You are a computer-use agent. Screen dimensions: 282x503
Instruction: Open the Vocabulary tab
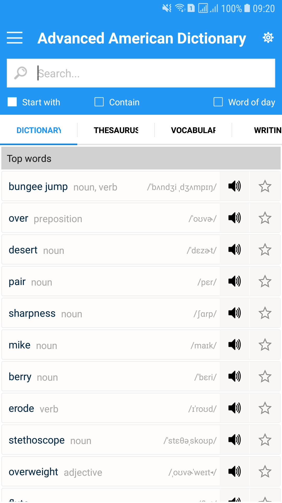[x=193, y=130]
